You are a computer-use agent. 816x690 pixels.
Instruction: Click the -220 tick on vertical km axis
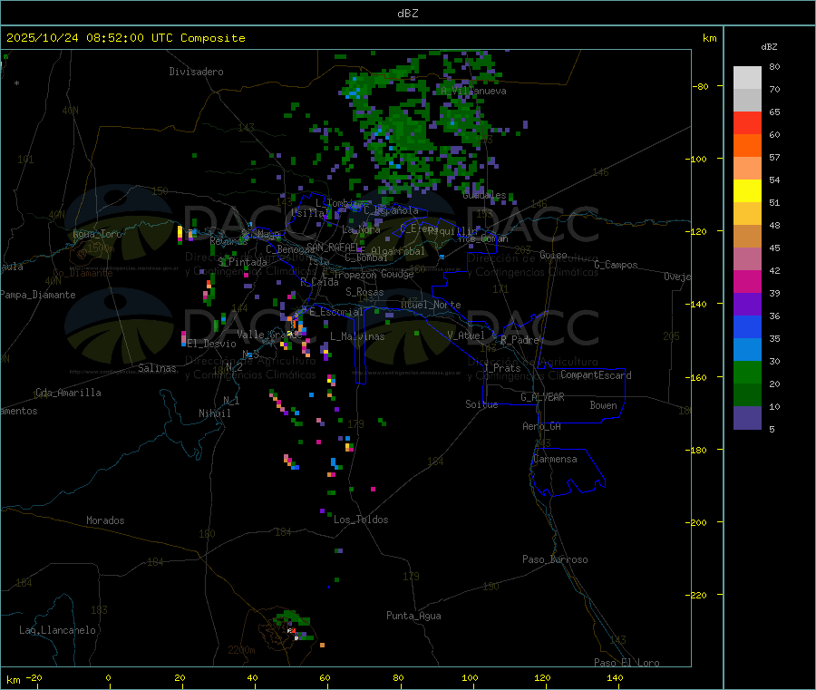(698, 596)
